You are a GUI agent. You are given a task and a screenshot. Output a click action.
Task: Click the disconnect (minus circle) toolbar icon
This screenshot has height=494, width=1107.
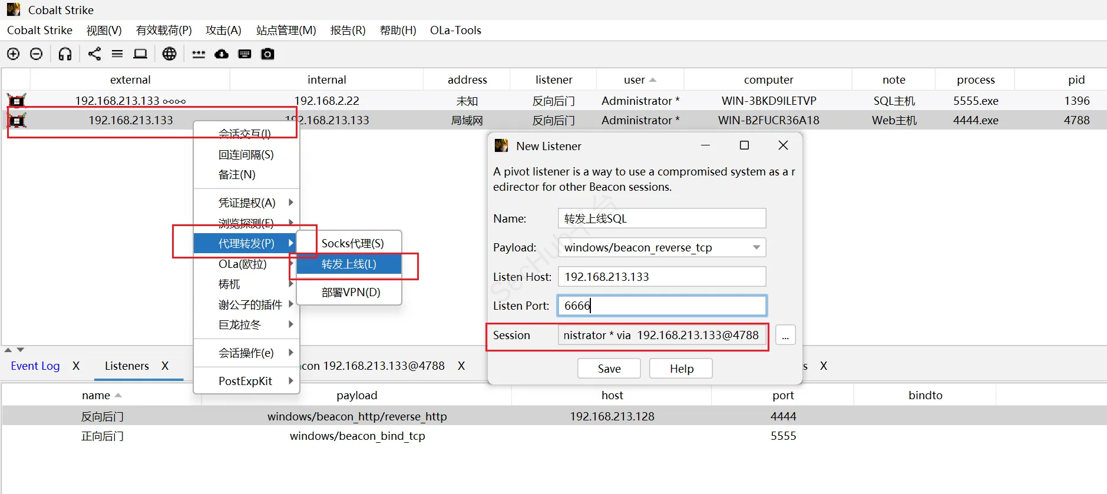pos(36,54)
